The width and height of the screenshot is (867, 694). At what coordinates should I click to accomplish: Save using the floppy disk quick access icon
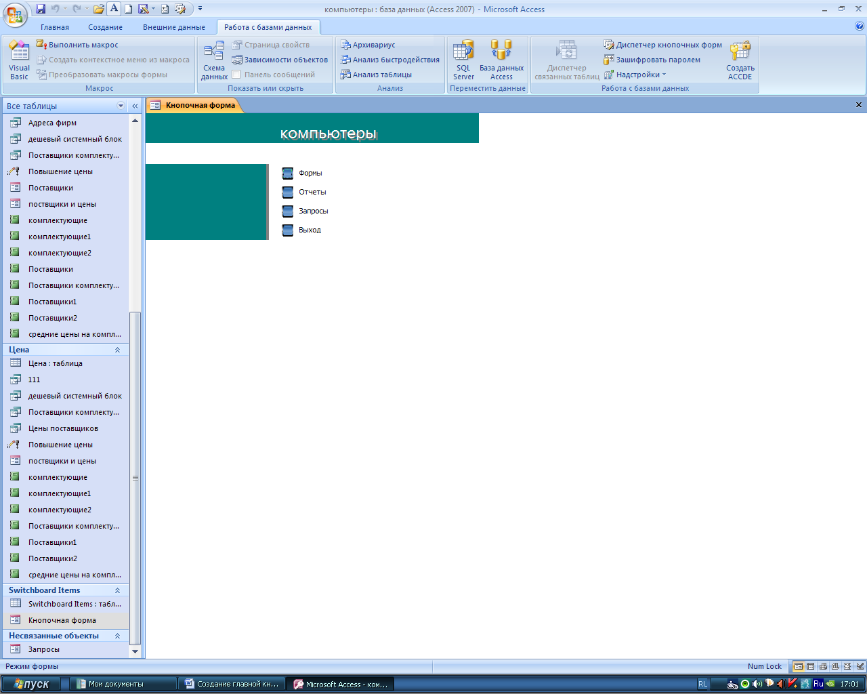click(41, 9)
